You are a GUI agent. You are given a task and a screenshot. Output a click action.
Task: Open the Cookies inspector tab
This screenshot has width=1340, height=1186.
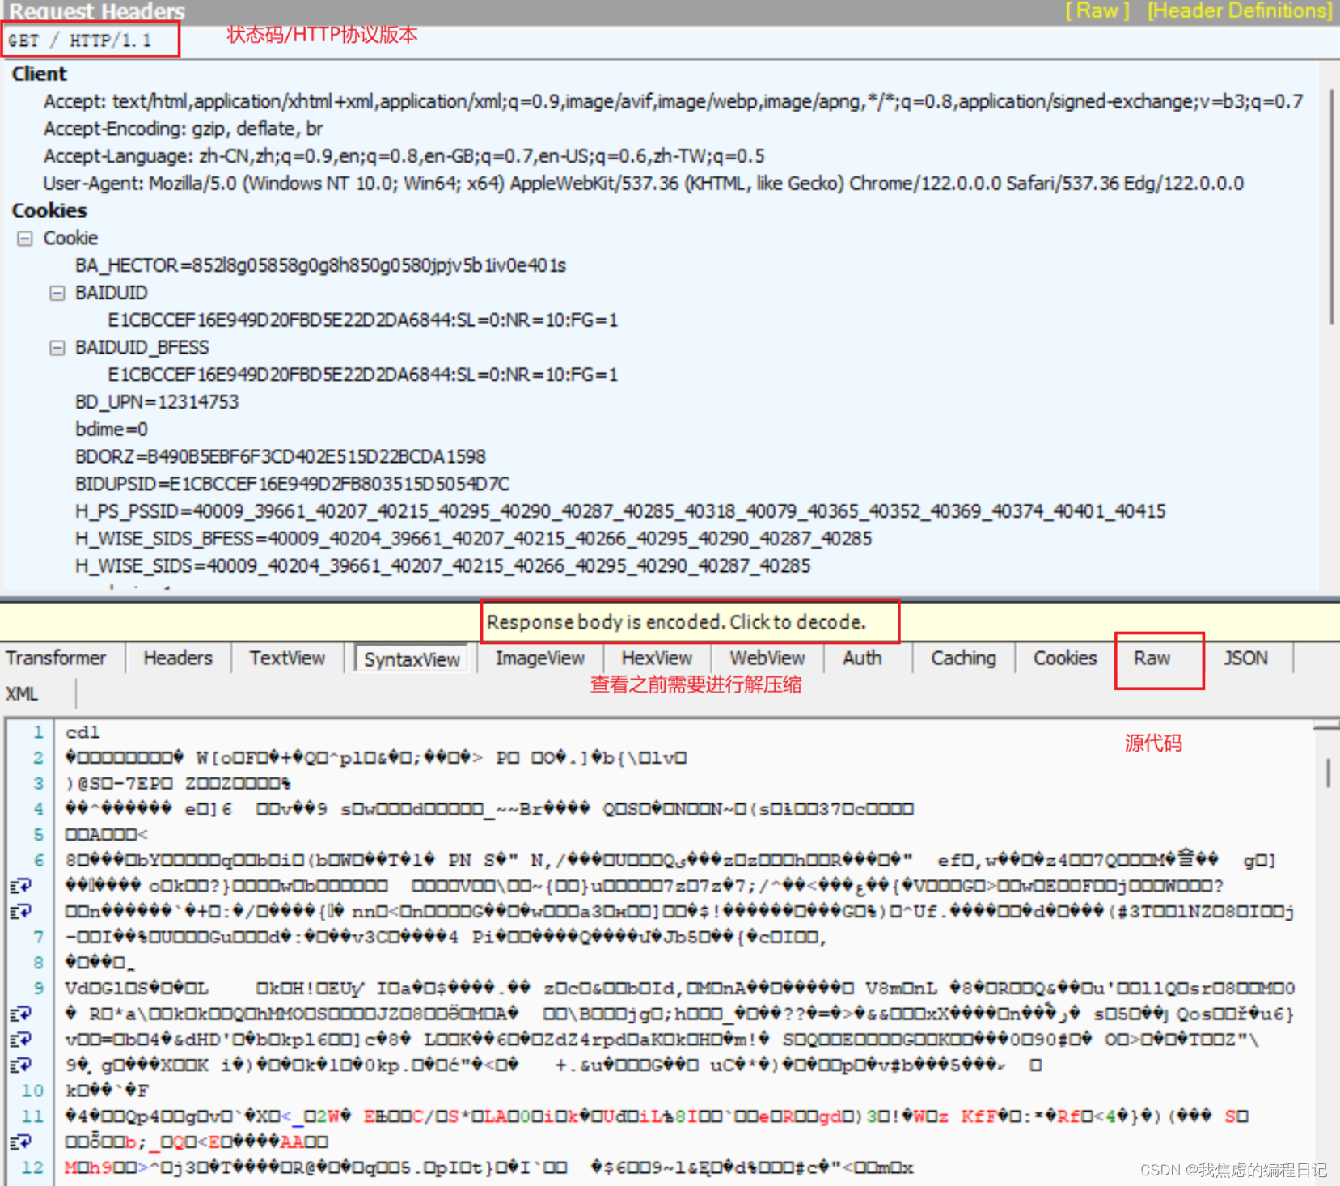point(1063,658)
